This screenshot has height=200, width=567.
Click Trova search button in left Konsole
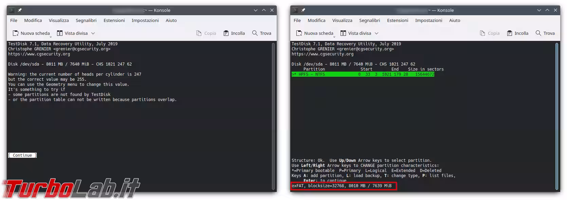[x=262, y=33]
